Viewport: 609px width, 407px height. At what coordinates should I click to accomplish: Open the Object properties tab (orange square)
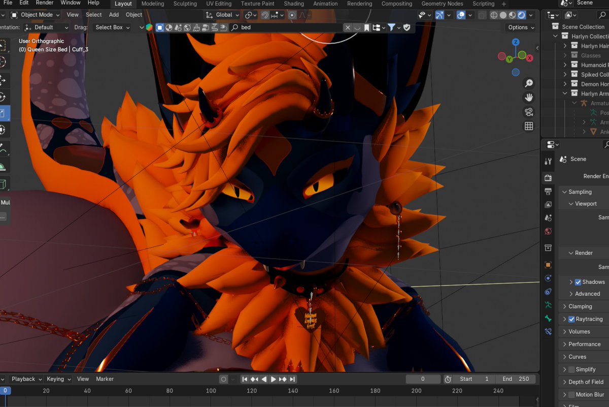(x=548, y=265)
